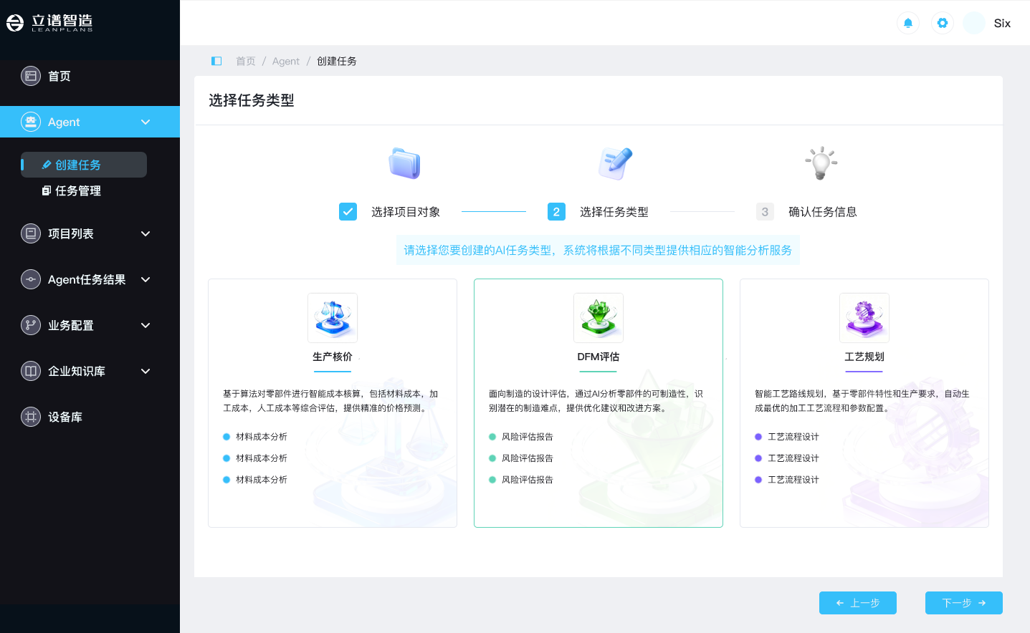Viewport: 1030px width, 633px height.
Task: Click the DFM评估 green gem icon
Action: pos(599,317)
